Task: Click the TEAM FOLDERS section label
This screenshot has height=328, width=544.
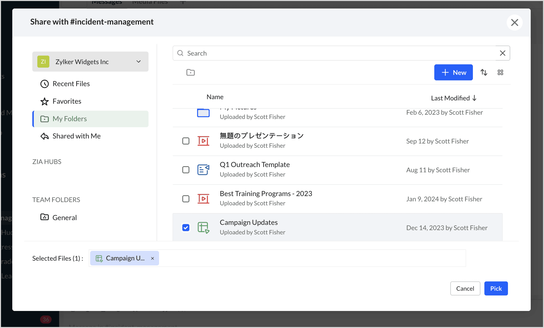Action: [x=56, y=200]
